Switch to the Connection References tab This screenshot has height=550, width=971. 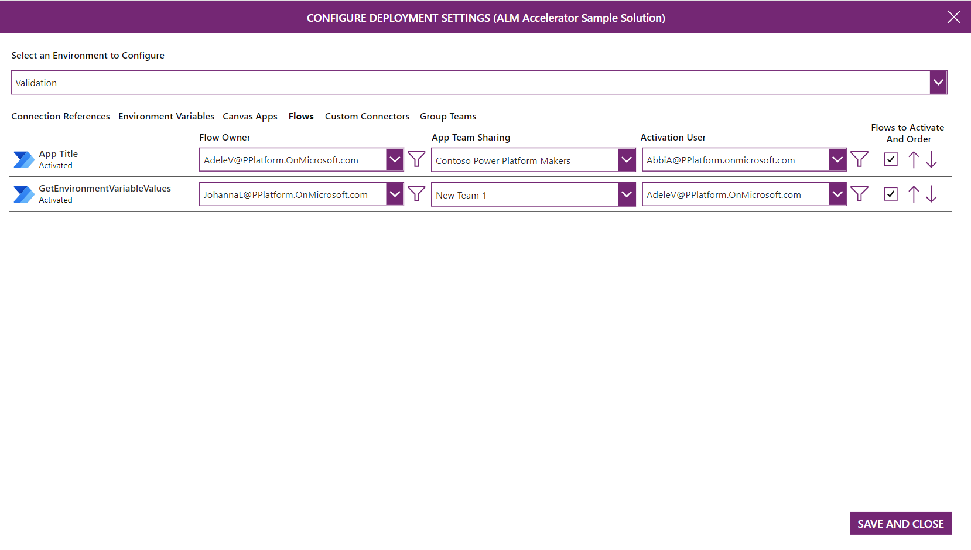point(60,116)
